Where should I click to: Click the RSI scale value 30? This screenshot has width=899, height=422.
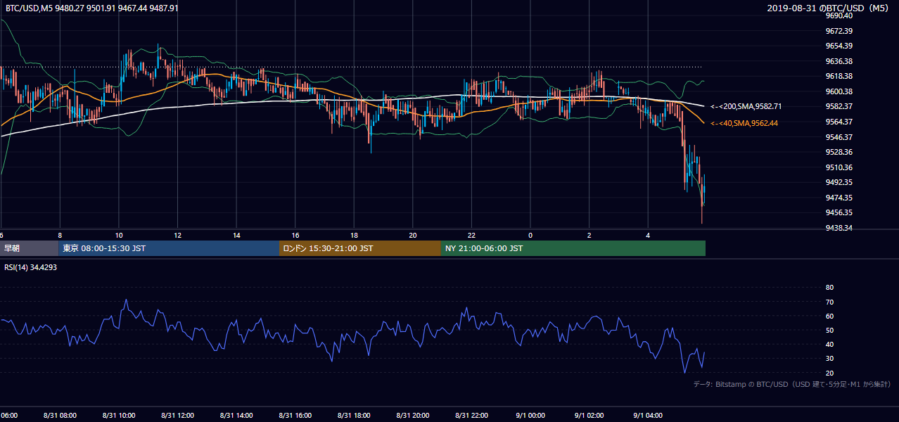pyautogui.click(x=829, y=358)
